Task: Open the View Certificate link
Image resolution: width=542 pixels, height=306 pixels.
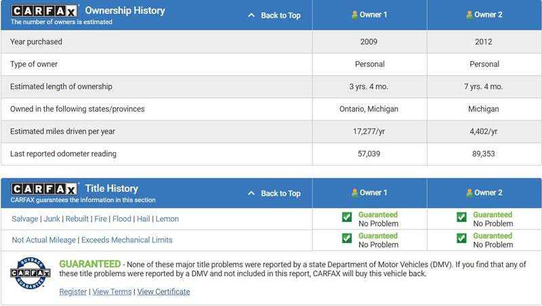Action: point(163,292)
